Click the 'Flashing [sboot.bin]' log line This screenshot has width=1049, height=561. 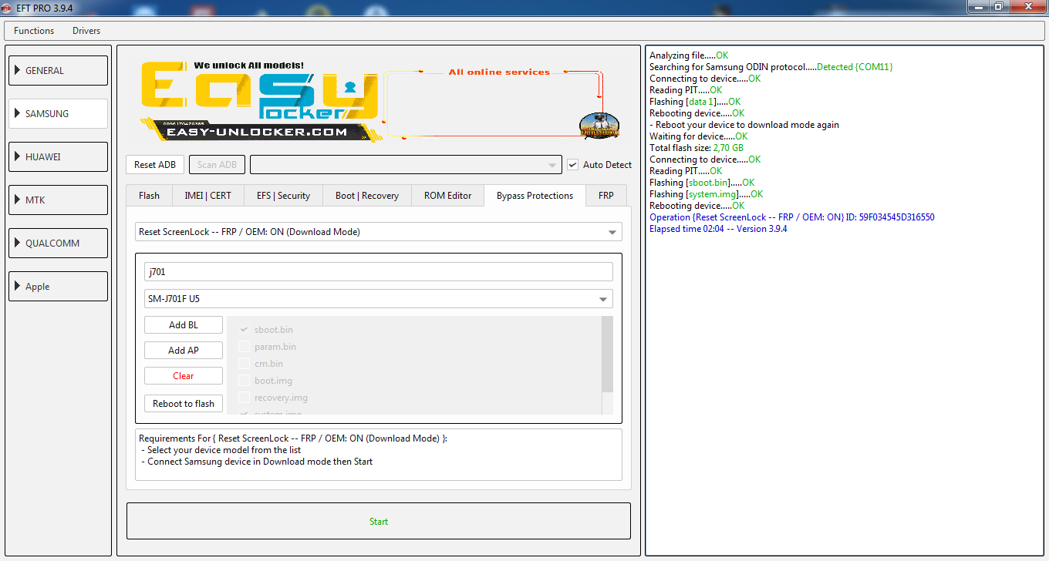pyautogui.click(x=702, y=183)
